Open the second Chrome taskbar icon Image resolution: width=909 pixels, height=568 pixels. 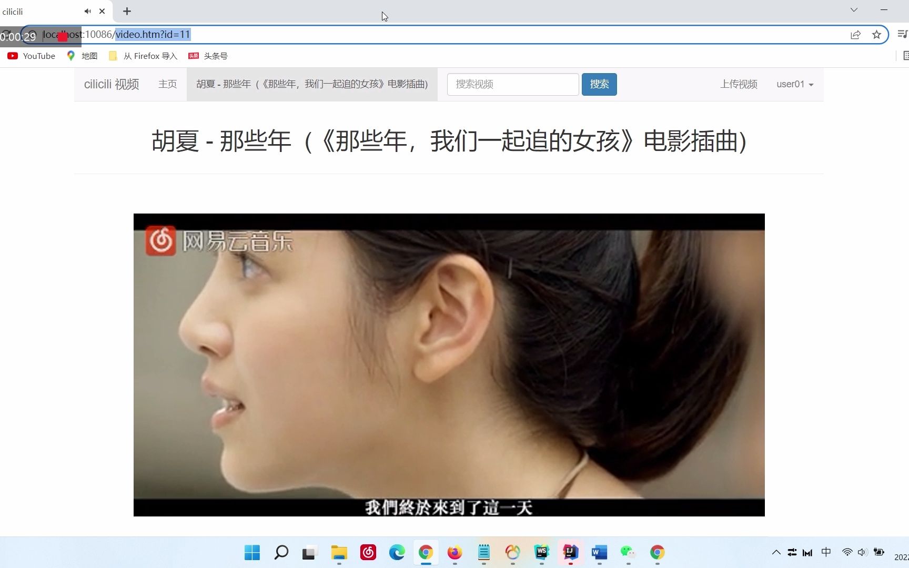(x=658, y=552)
